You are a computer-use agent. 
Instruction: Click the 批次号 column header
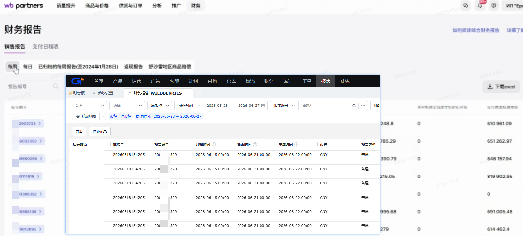click(x=118, y=144)
